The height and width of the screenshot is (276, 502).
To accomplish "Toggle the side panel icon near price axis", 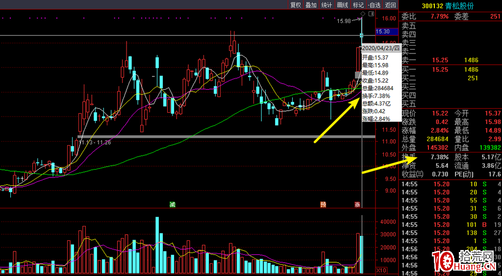I will [372, 13].
